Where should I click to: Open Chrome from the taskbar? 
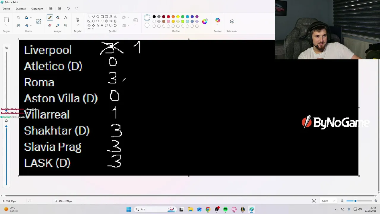[x=208, y=209]
